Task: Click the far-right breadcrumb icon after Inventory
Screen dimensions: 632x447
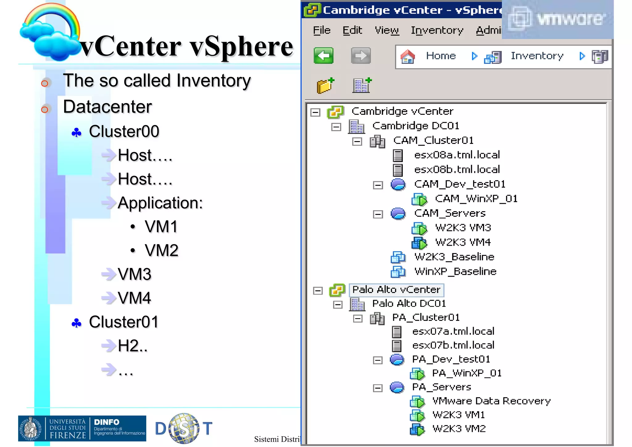Action: pos(600,57)
